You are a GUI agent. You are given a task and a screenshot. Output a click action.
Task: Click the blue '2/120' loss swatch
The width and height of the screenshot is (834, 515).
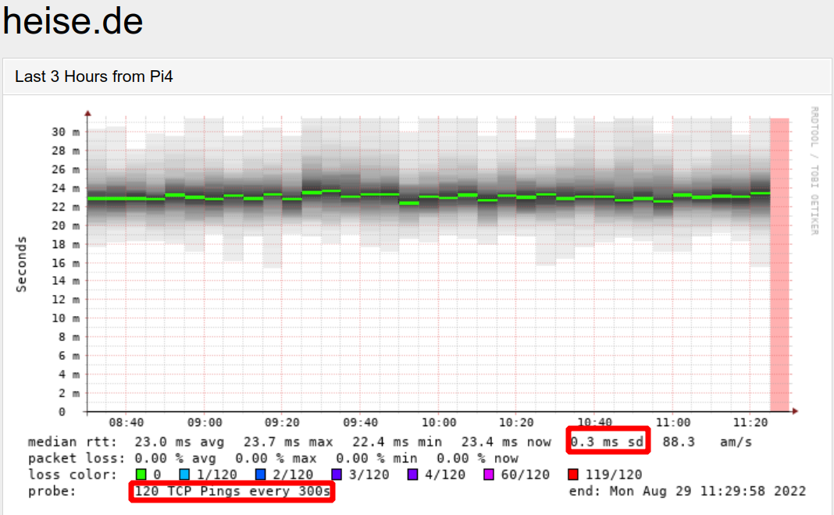[261, 474]
